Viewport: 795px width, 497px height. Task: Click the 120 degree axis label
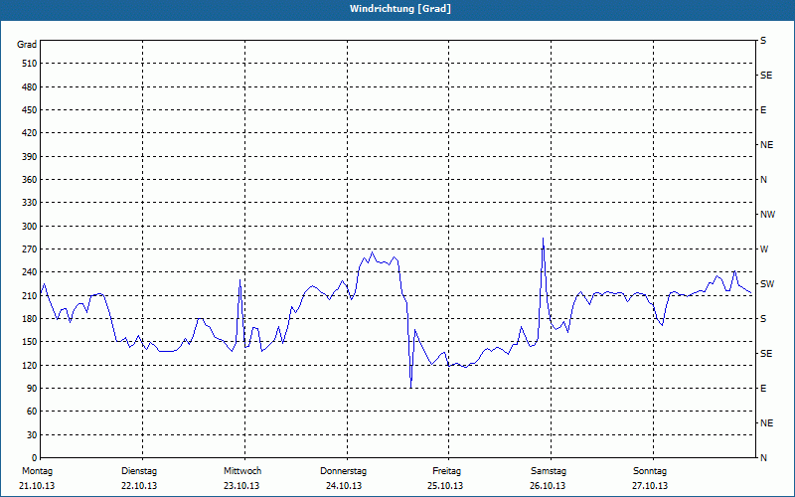[30, 365]
